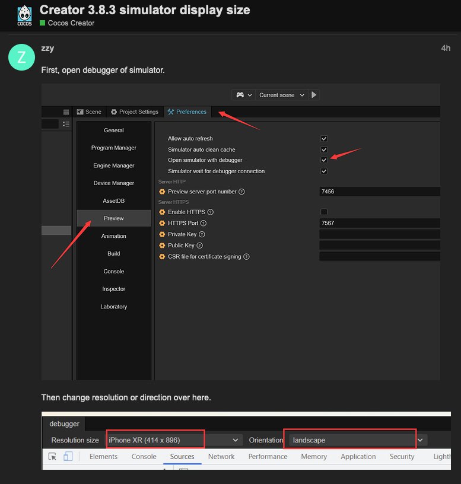Click gear icon beside Preview server port number
Screen dimensions: 461x484
click(x=162, y=192)
